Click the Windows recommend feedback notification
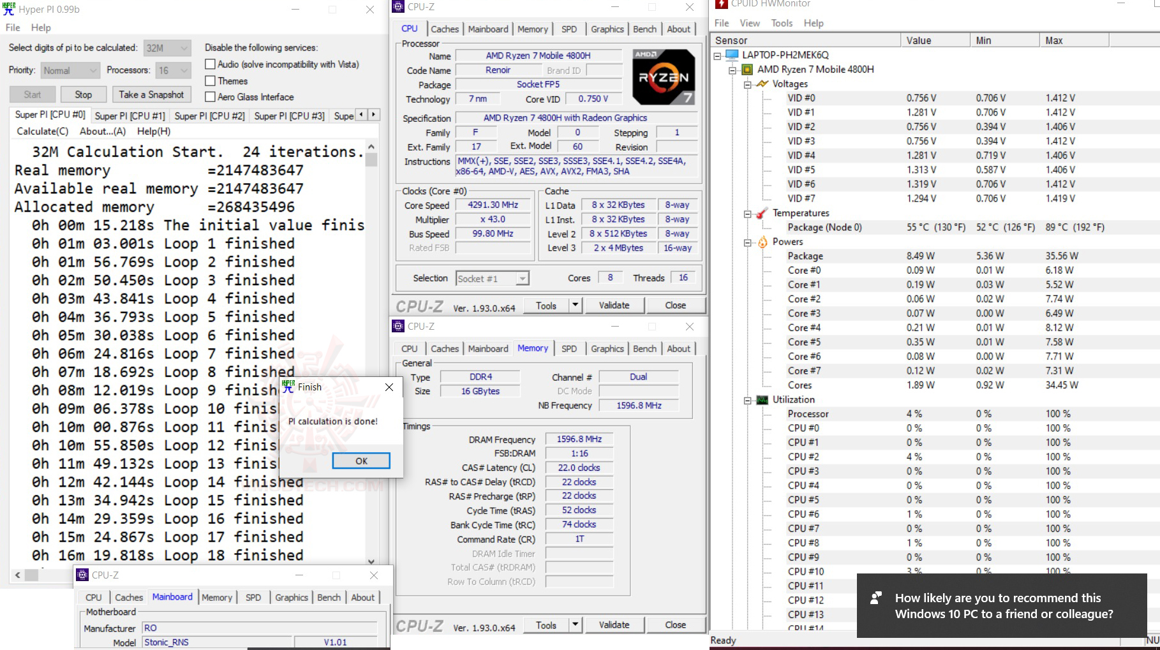Image resolution: width=1160 pixels, height=650 pixels. 1002,605
